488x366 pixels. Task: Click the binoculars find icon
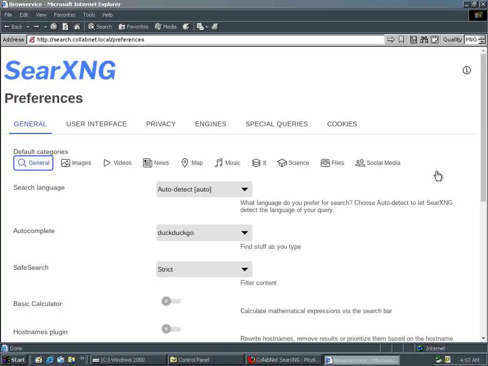pos(424,40)
